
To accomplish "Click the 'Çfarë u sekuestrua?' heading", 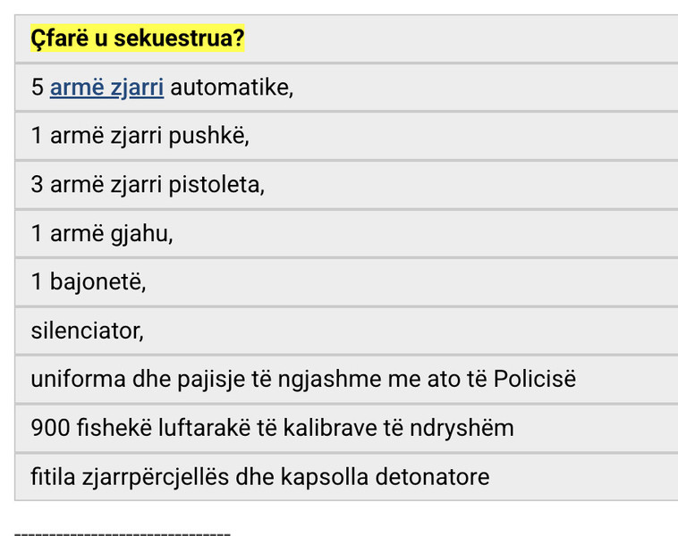I will tap(138, 38).
